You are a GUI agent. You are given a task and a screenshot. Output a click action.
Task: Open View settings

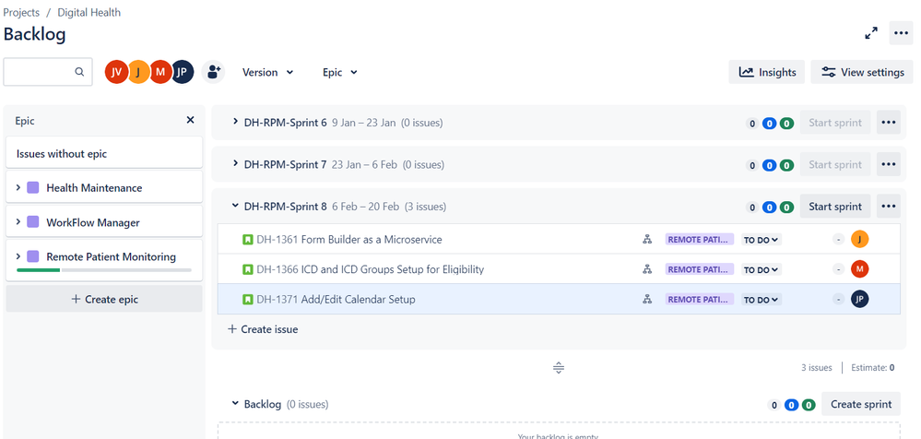pyautogui.click(x=862, y=72)
